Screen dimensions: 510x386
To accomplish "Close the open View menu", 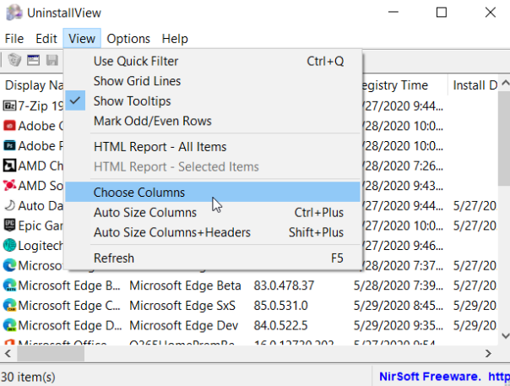I will pyautogui.click(x=82, y=39).
